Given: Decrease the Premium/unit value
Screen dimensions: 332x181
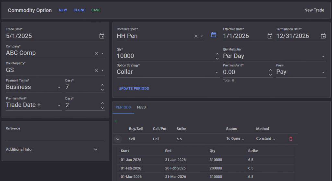Looking at the screenshot, I should click(x=270, y=75).
